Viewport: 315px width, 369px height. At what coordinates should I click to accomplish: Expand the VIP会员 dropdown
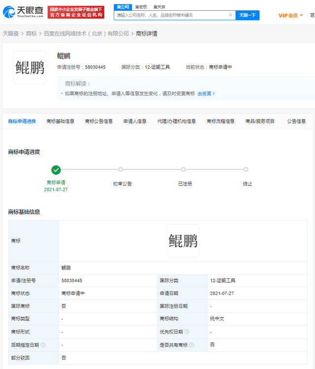[x=290, y=16]
